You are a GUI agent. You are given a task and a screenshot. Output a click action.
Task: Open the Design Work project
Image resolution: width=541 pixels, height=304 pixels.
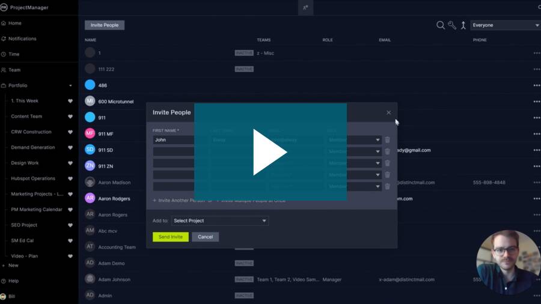pyautogui.click(x=25, y=163)
